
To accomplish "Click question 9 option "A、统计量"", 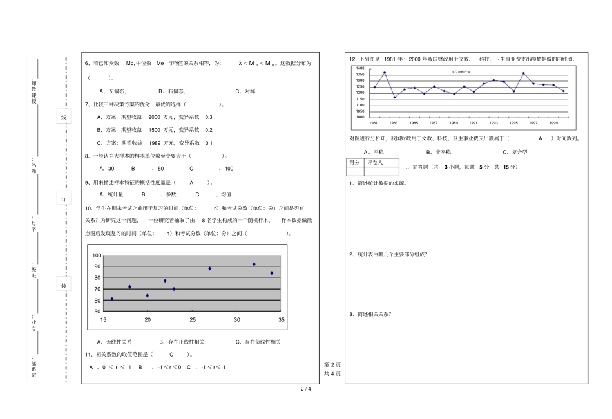I will [x=111, y=194].
